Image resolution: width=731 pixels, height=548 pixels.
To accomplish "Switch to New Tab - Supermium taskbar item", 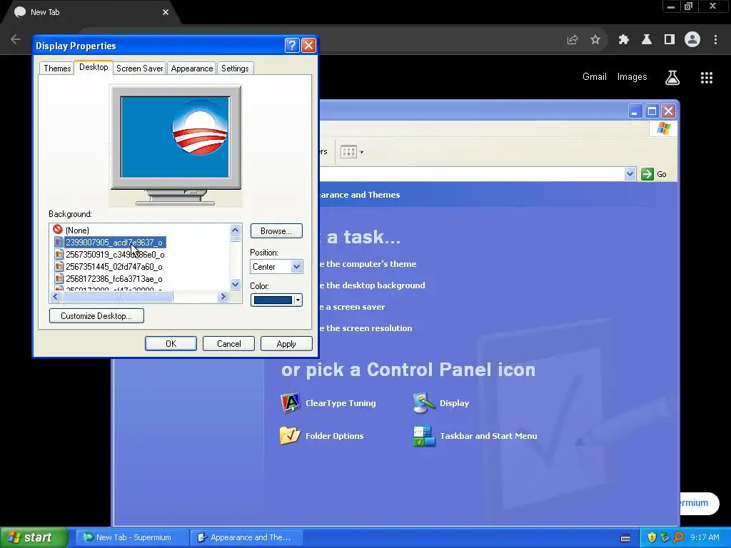I will (132, 537).
